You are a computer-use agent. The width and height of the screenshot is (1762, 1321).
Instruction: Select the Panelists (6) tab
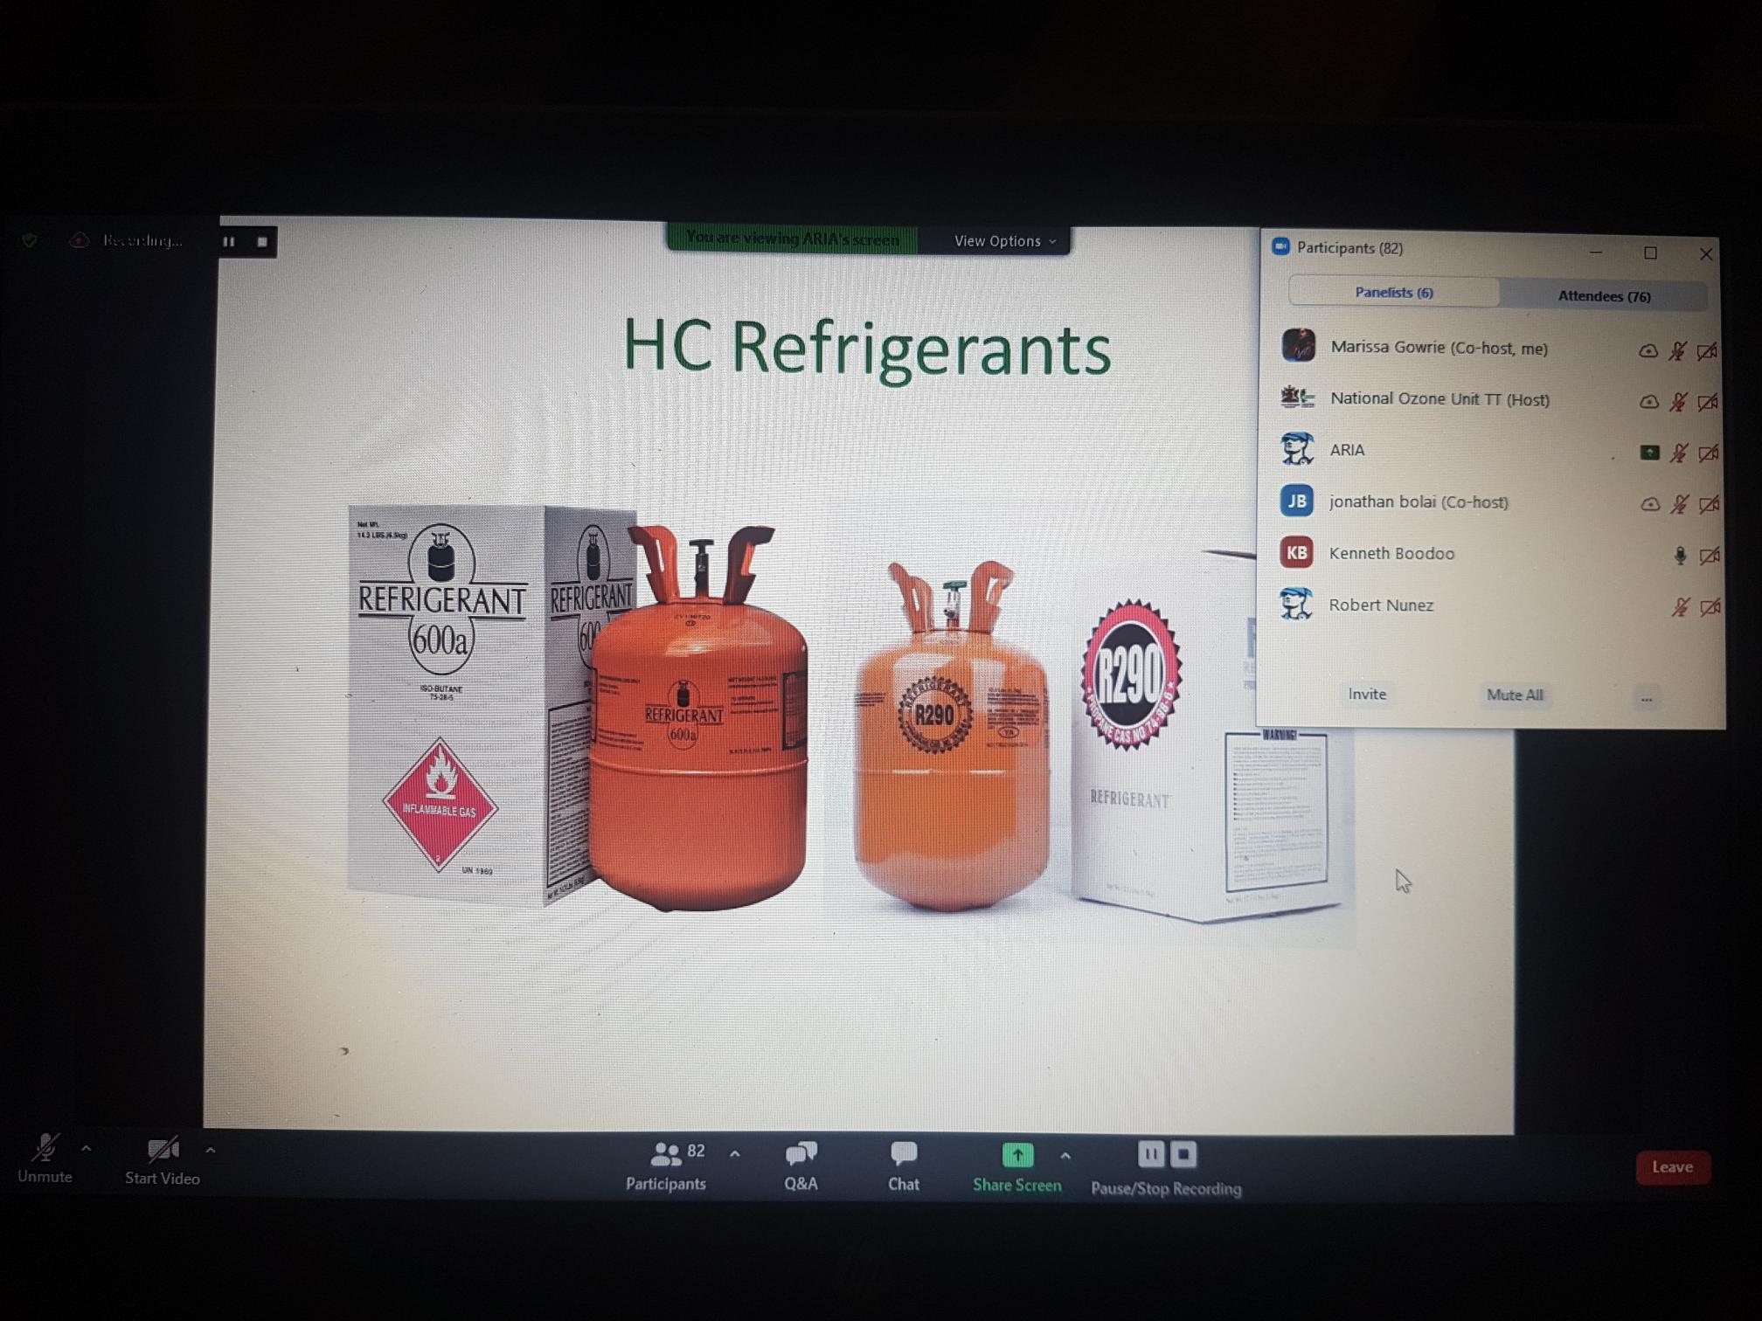[x=1393, y=293]
